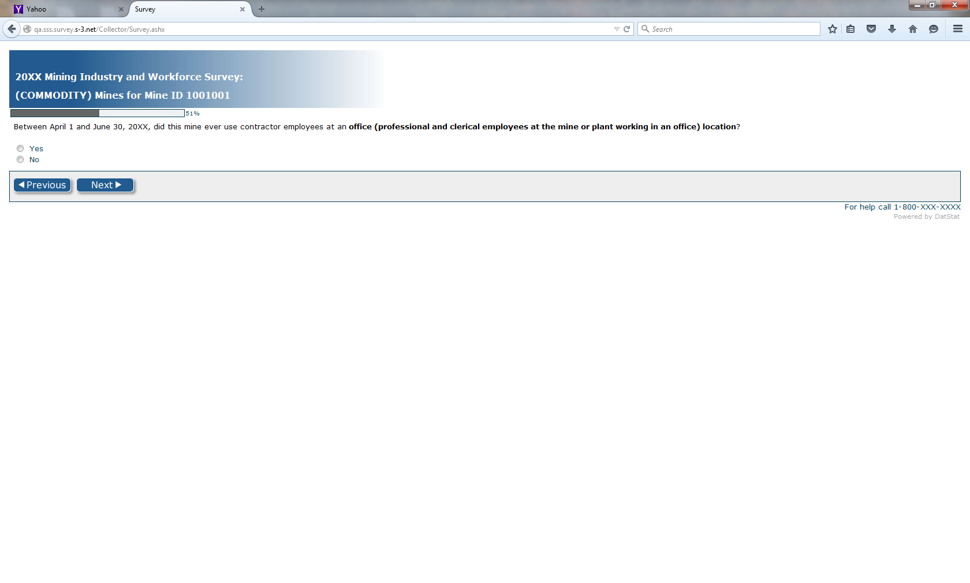Switch to the Survey tab
Image resolution: width=970 pixels, height=583 pixels.
pos(189,9)
